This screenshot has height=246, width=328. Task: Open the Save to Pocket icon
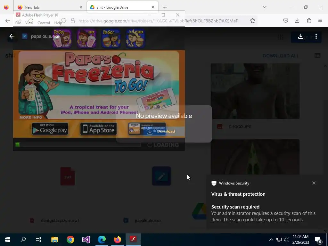pyautogui.click(x=285, y=20)
